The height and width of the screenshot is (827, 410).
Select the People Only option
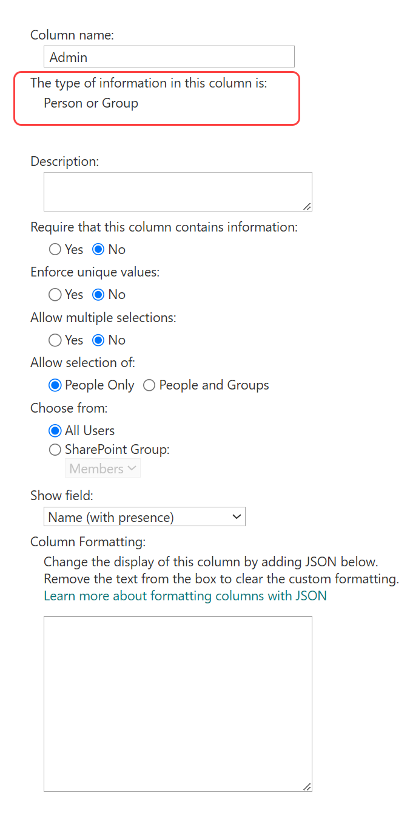pyautogui.click(x=55, y=385)
